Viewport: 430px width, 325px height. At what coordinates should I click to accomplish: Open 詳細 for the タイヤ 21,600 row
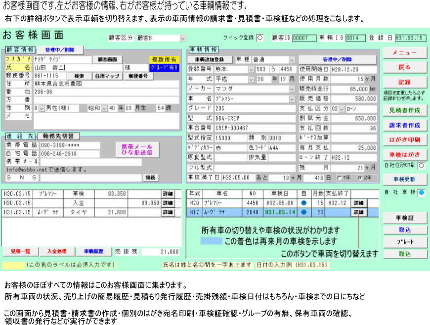coord(168,212)
